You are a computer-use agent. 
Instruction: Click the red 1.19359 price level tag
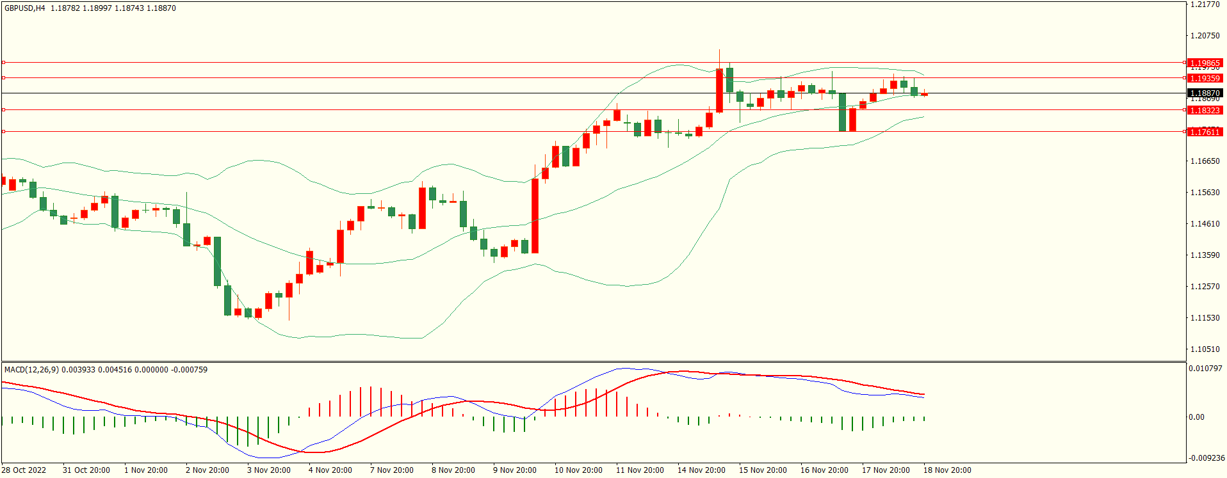click(1205, 78)
